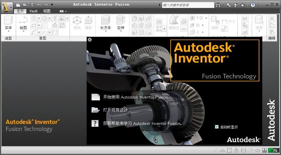Click the 装配 assemble tool

tap(215, 23)
